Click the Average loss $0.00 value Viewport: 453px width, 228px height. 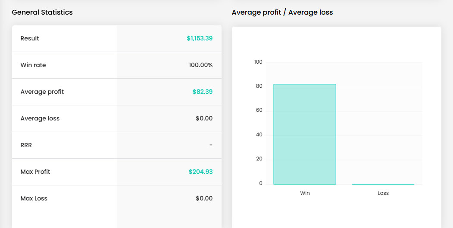click(x=204, y=118)
